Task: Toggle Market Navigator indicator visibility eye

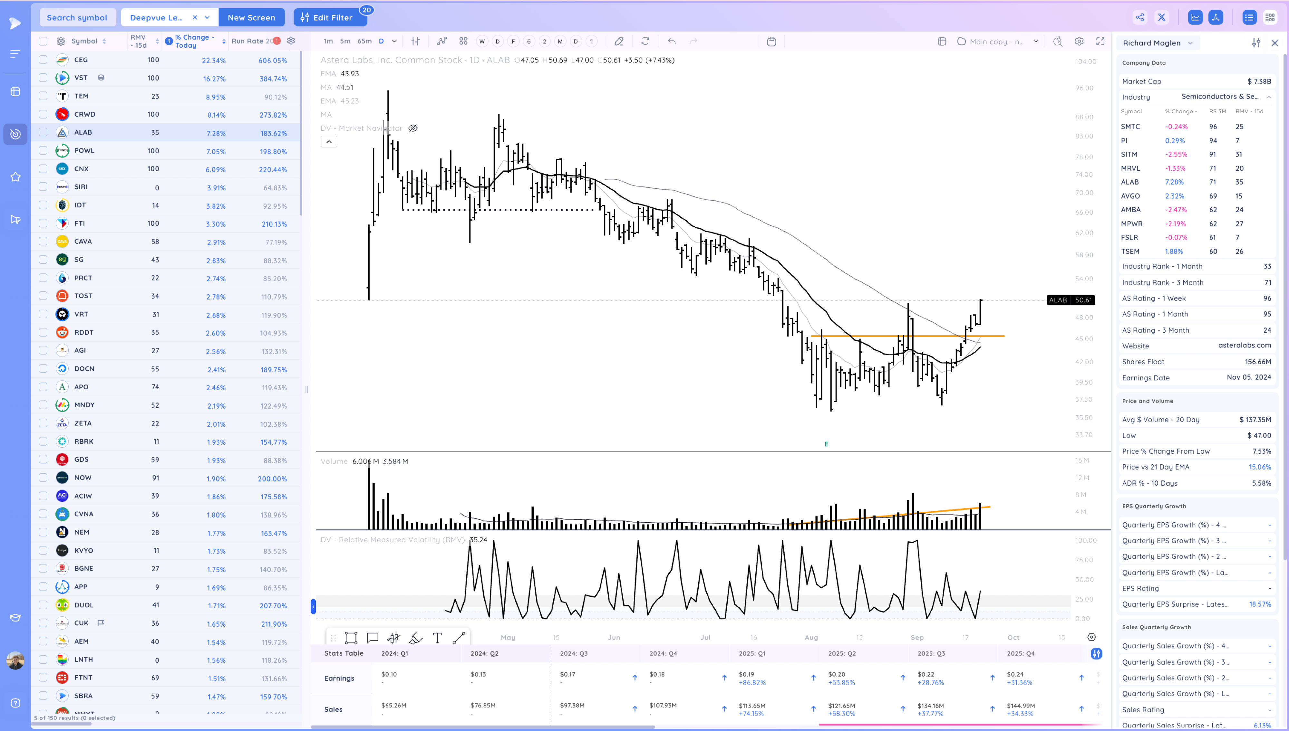Action: pos(413,128)
